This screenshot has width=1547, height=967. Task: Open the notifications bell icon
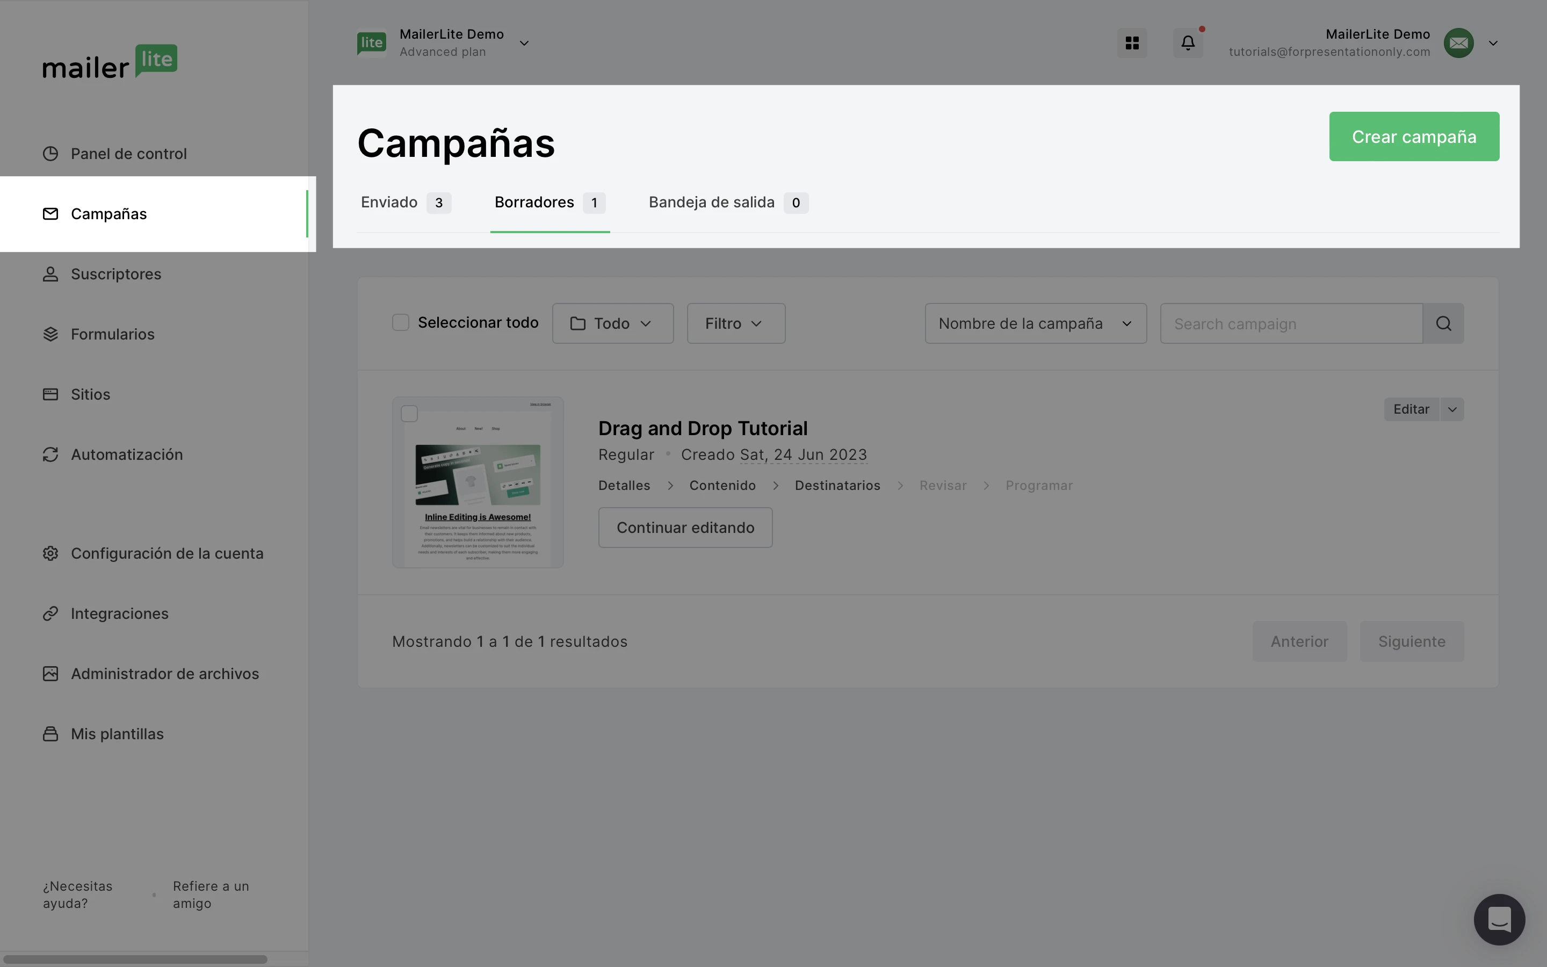tap(1187, 43)
